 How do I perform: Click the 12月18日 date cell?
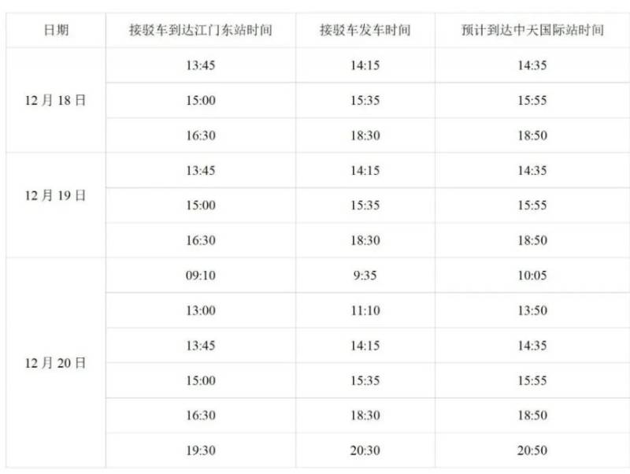56,101
